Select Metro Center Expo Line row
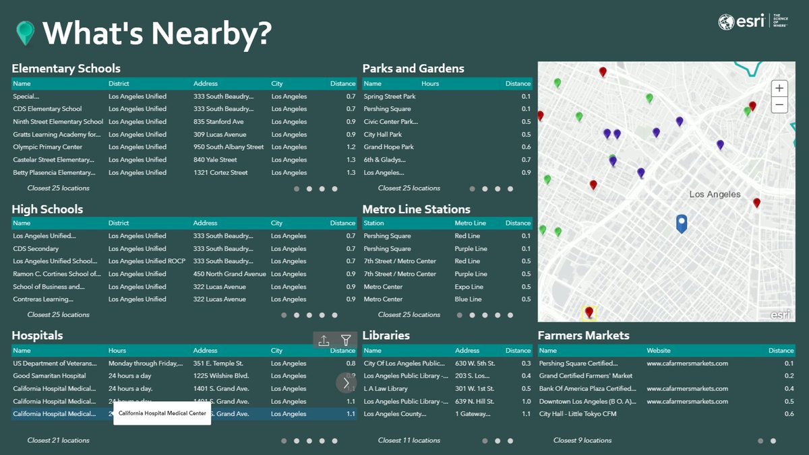 click(448, 287)
